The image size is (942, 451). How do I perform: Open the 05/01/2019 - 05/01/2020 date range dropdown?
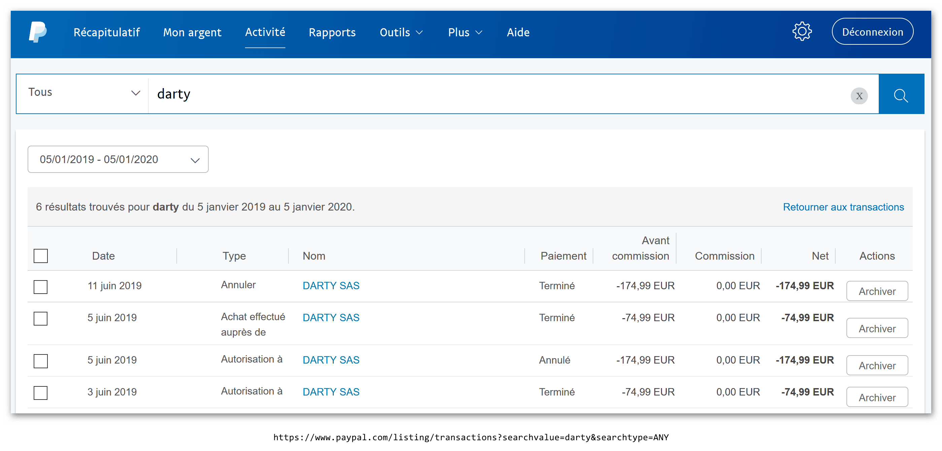pos(118,159)
